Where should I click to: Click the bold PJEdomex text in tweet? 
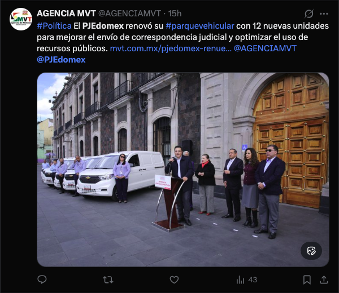(103, 26)
